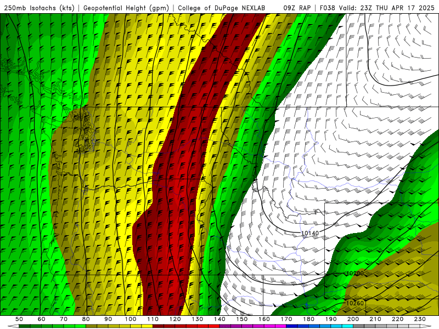Pick the 220 knots scale label
439x329 pixels.
click(x=397, y=319)
